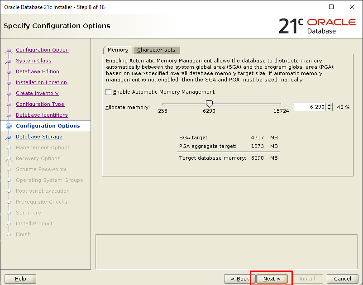The width and height of the screenshot is (363, 285).
Task: Click the Database Identifiers step bullet icon
Action: [x=9, y=115]
